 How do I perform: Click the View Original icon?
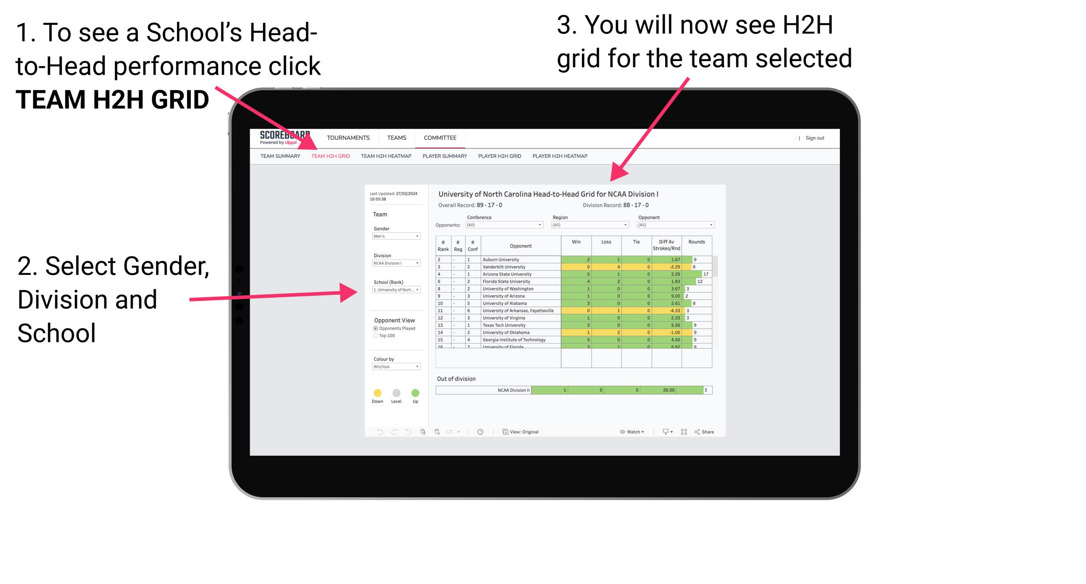tap(504, 432)
